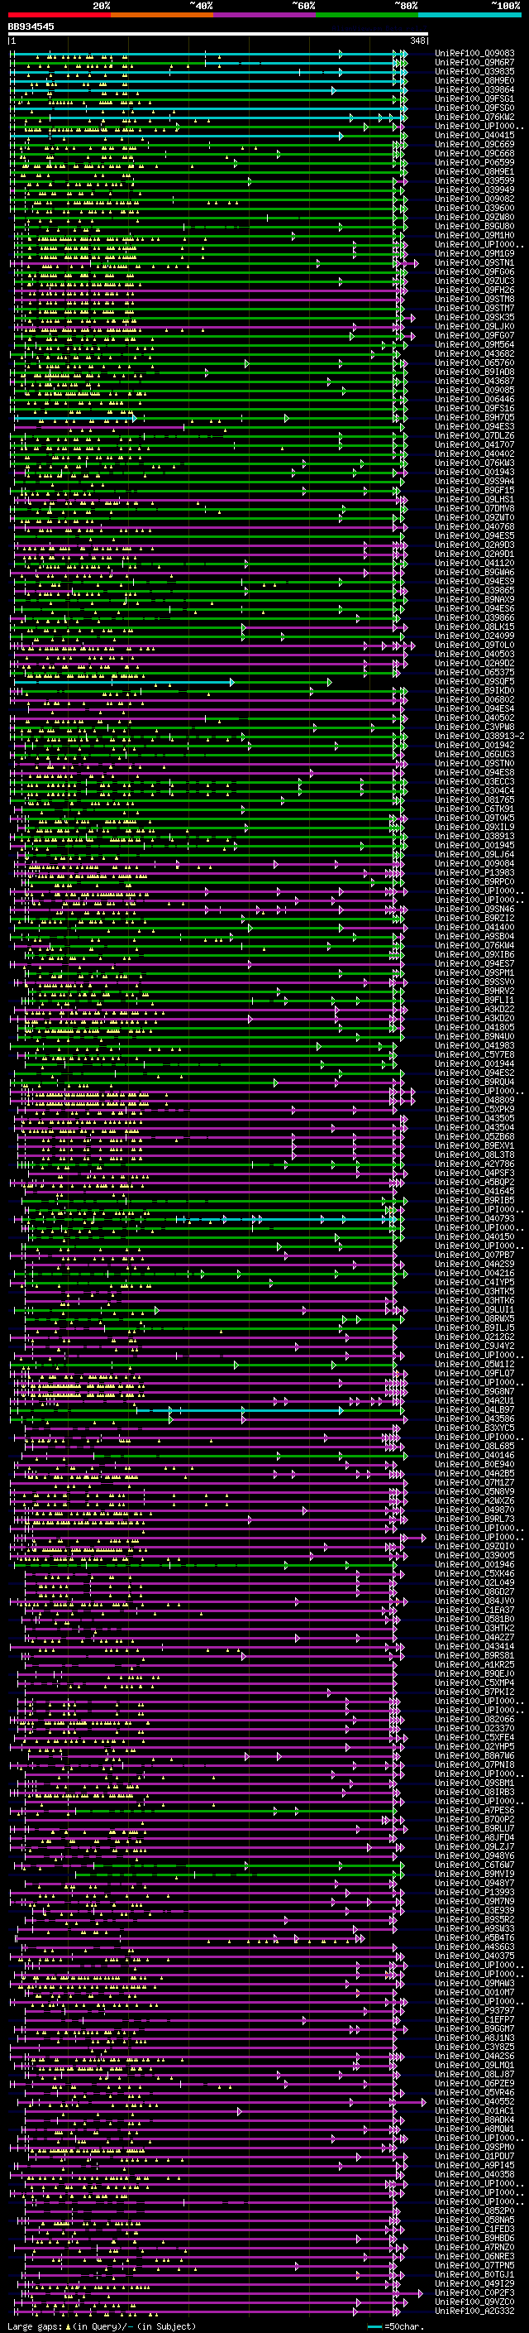Open the UniRef100_Q9LUI1 hit
The width and height of the screenshot is (529, 2333).
coord(474,1309)
